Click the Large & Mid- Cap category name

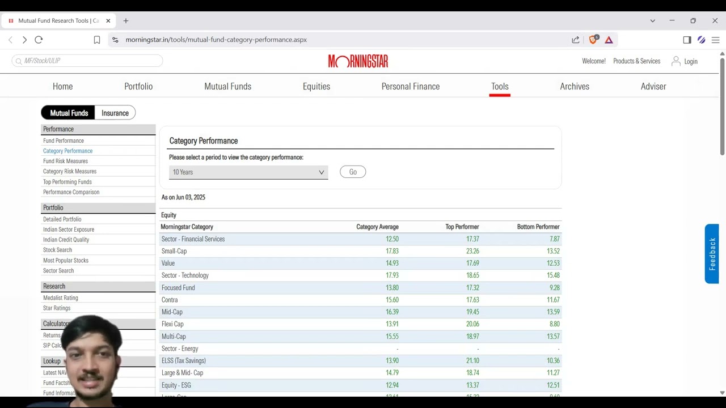[182, 373]
